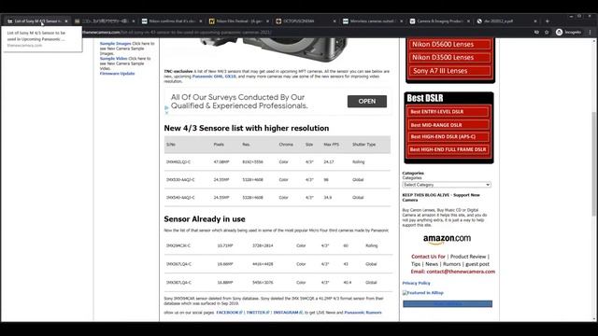Click the Contact Us For link

point(428,257)
